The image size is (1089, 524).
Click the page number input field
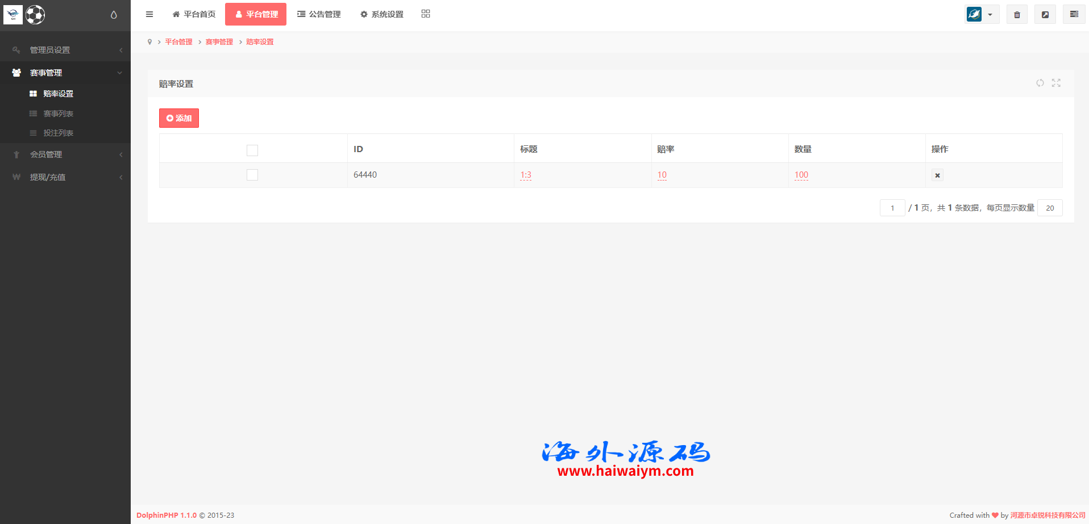892,208
